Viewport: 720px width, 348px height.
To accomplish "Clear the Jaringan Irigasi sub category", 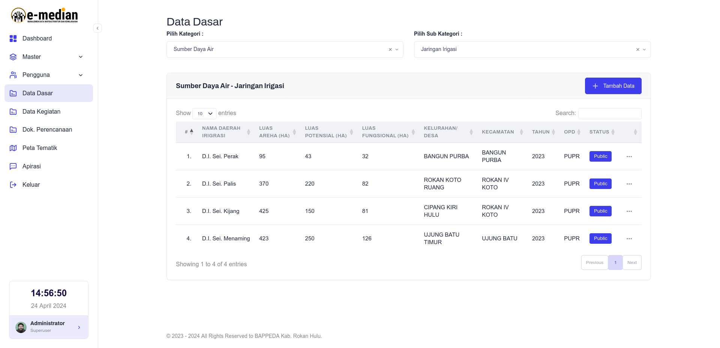I will 638,49.
